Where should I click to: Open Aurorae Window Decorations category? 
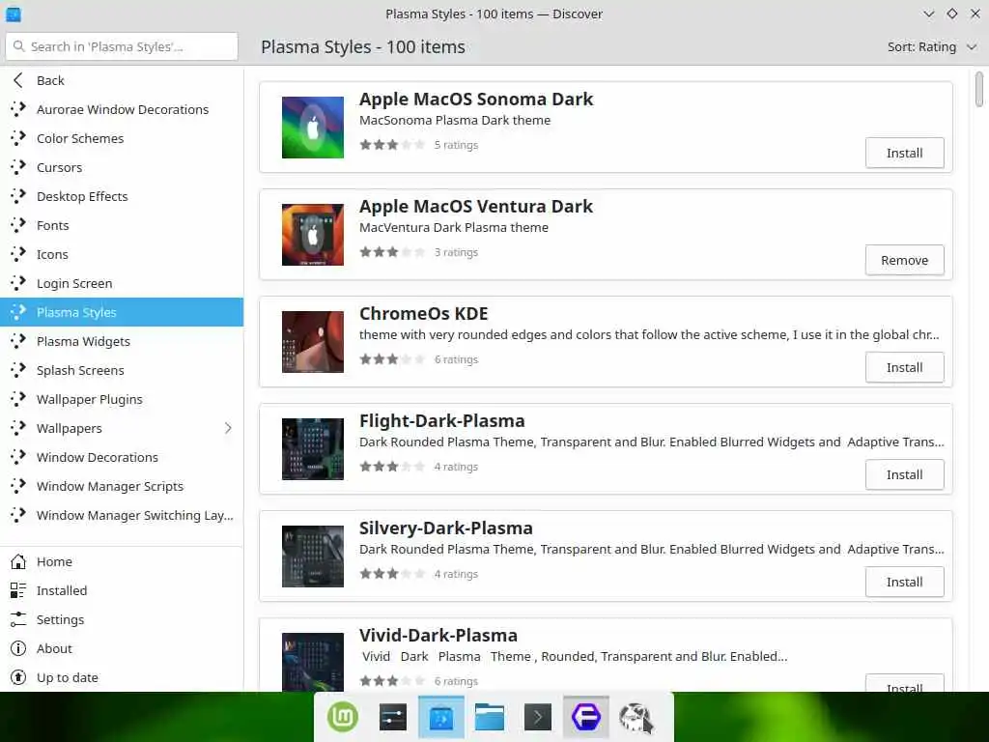click(x=122, y=109)
